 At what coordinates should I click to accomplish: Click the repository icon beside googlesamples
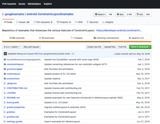click(x=3, y=14)
